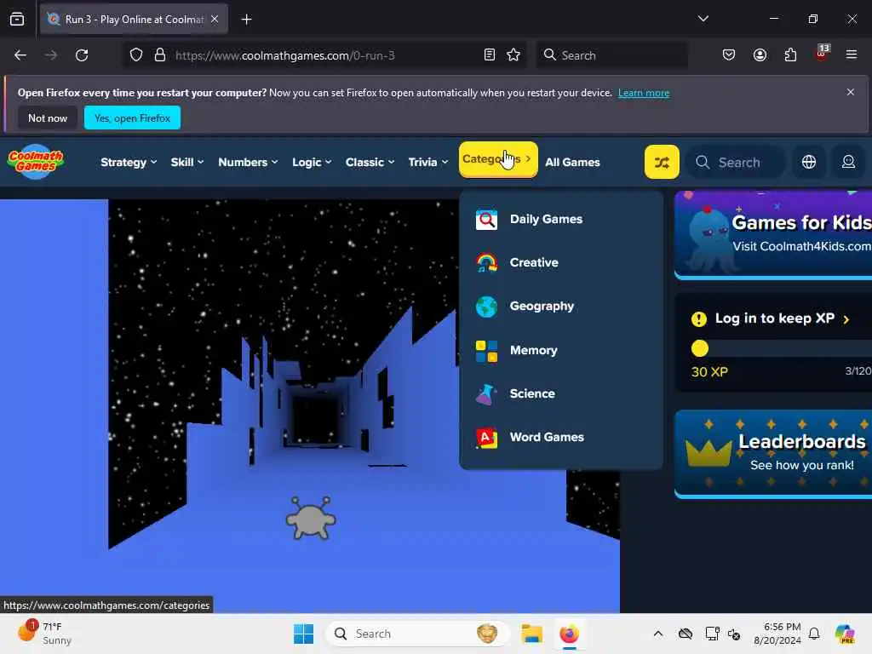Viewport: 872px width, 654px height.
Task: Open the Coolmath Games logo home link
Action: coord(36,162)
